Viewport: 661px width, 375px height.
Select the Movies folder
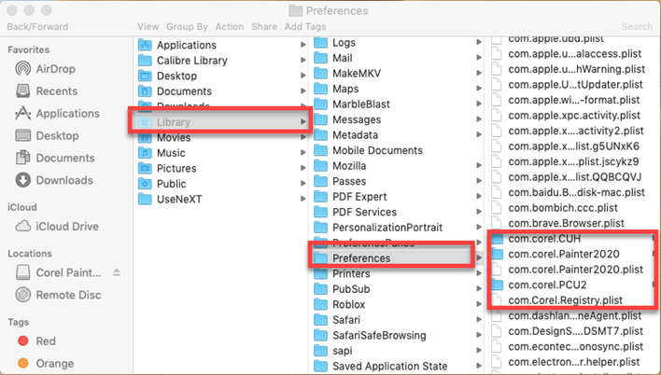click(x=164, y=137)
